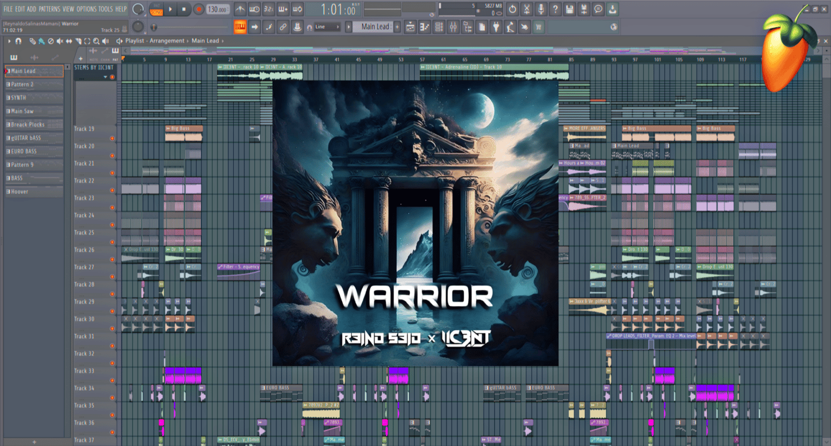Mute the STEMS BY IIC3NT group
The image size is (831, 446).
tap(112, 77)
